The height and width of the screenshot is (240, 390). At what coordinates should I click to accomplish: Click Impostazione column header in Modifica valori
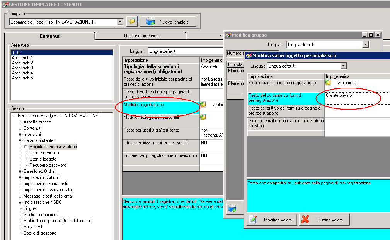286,76
